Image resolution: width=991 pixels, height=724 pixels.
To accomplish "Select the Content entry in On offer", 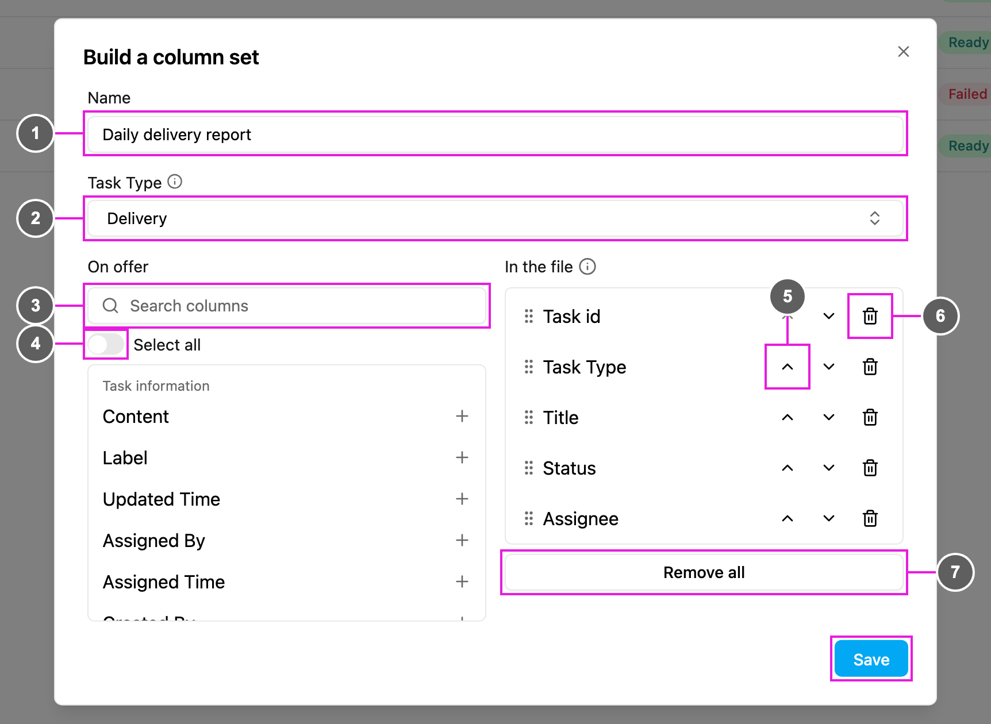I will pos(136,416).
